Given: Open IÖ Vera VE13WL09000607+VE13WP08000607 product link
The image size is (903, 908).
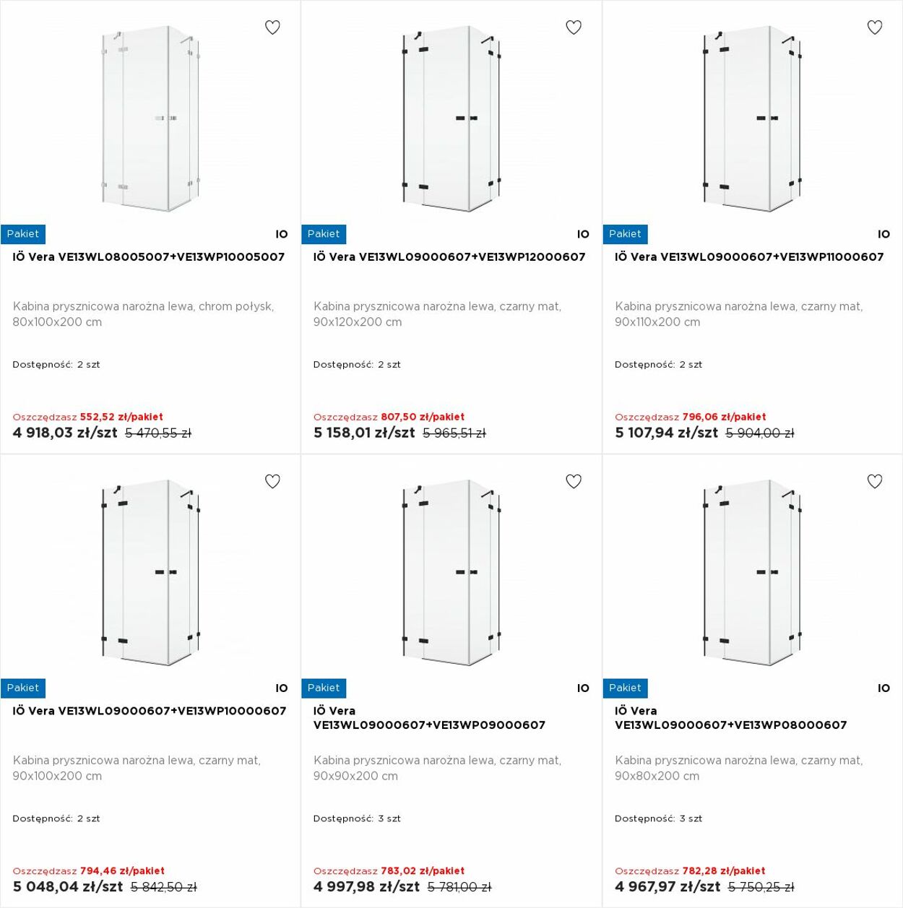Looking at the screenshot, I should pos(730,718).
